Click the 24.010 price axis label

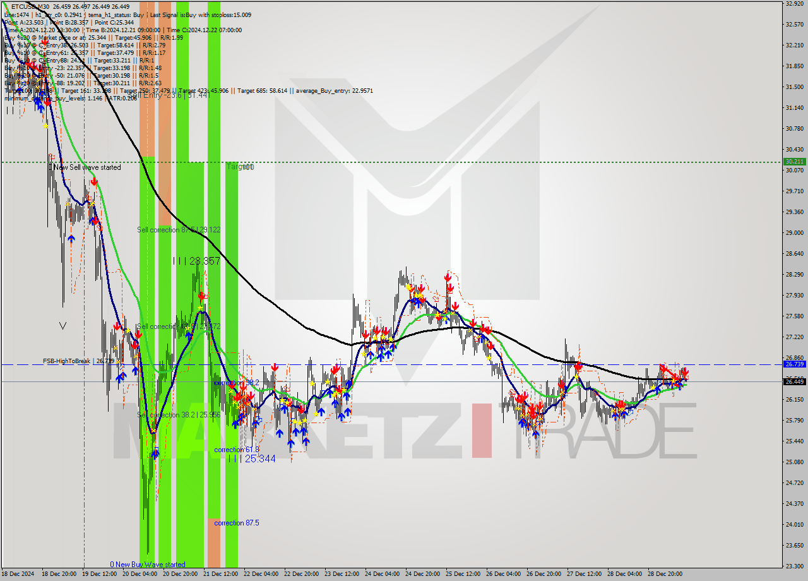[794, 524]
